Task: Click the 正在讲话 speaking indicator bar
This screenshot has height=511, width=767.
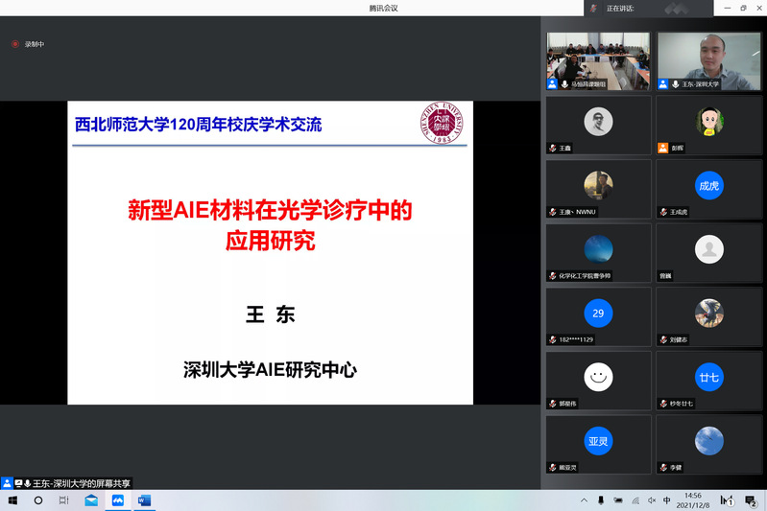Action: [x=634, y=8]
